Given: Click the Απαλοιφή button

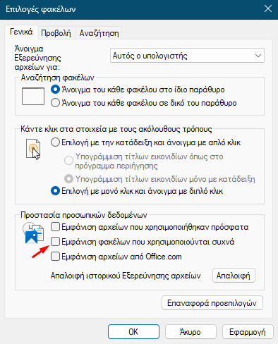Looking at the screenshot, I should [234, 276].
